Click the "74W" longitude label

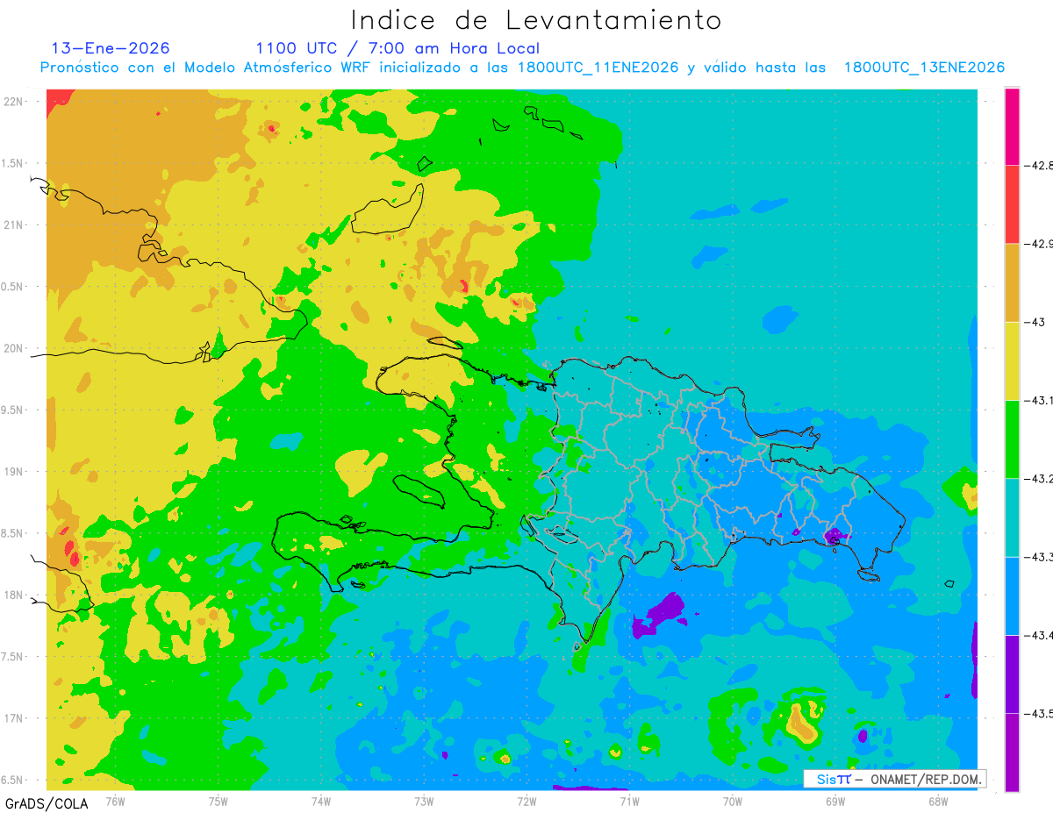pyautogui.click(x=321, y=801)
